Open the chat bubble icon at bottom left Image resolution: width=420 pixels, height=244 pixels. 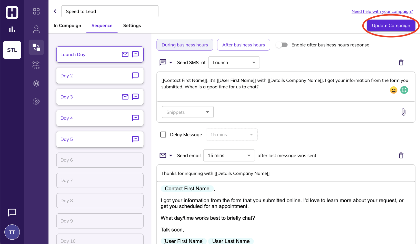click(x=12, y=212)
